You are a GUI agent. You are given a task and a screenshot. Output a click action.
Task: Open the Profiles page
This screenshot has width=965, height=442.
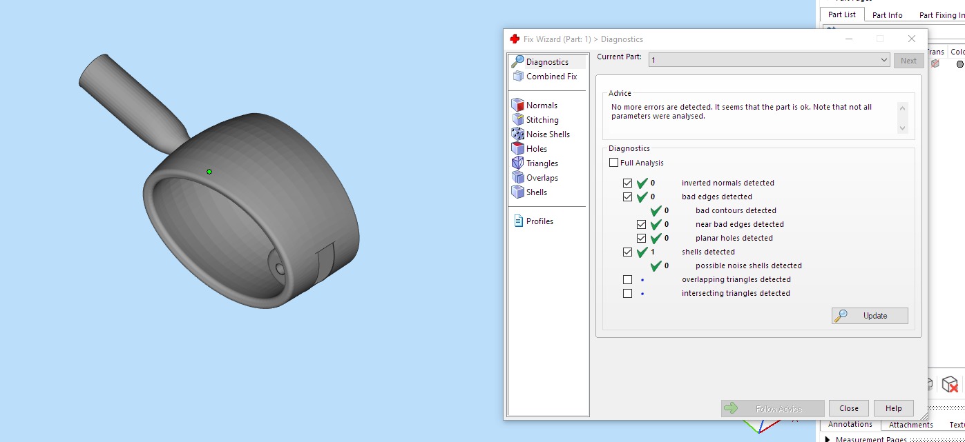pos(533,221)
